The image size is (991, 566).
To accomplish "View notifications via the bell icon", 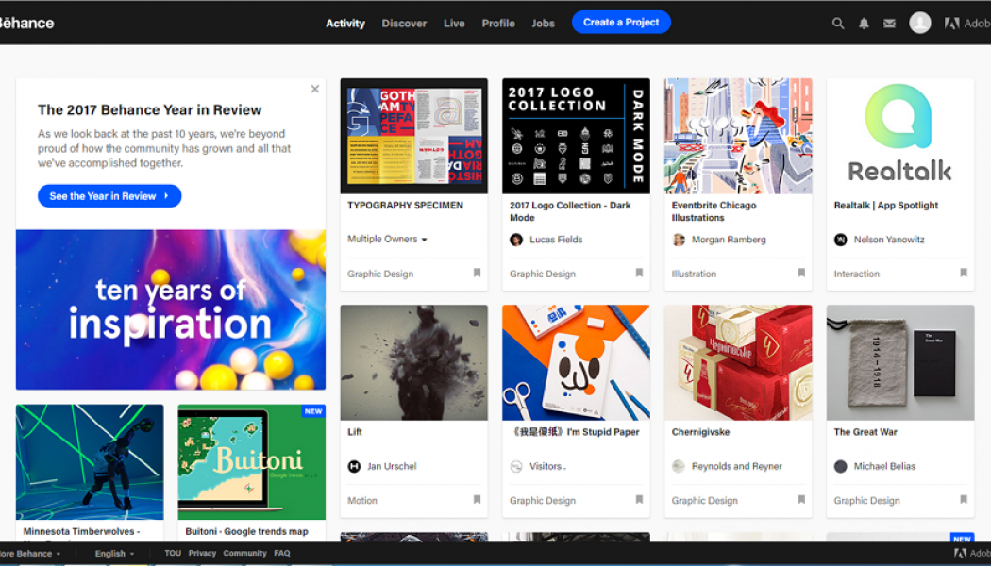I will (x=864, y=22).
